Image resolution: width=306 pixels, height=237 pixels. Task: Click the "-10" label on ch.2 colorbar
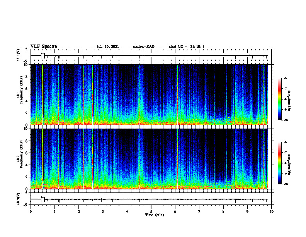click(x=286, y=184)
